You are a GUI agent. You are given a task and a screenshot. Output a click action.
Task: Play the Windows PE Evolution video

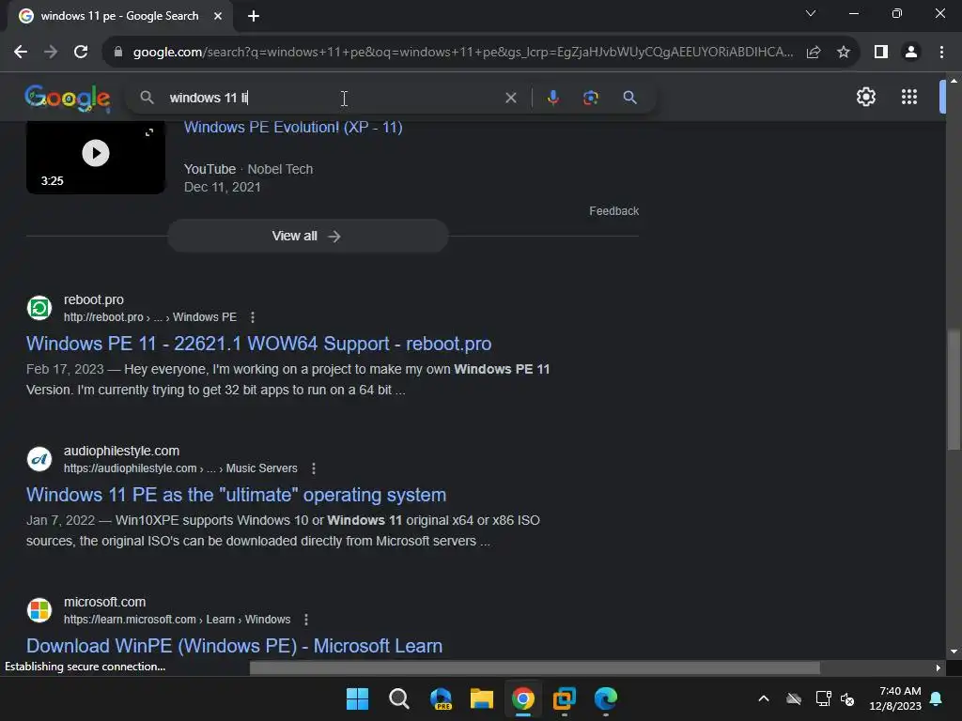96,153
